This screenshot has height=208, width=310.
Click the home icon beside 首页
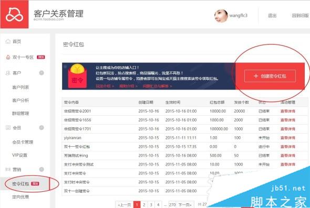(8, 41)
